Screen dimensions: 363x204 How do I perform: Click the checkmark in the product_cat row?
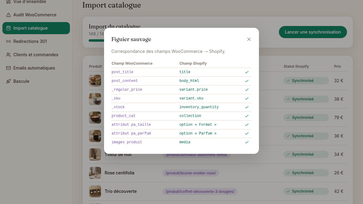[247, 116]
